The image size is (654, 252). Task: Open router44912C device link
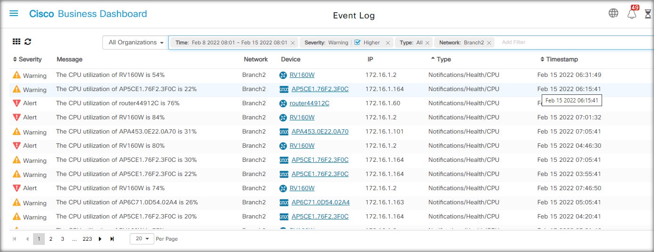[310, 103]
